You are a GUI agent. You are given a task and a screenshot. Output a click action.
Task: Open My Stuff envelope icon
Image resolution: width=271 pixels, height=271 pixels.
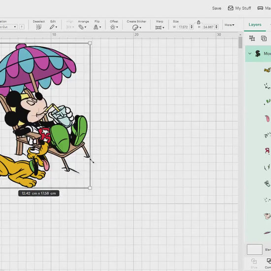point(231,8)
